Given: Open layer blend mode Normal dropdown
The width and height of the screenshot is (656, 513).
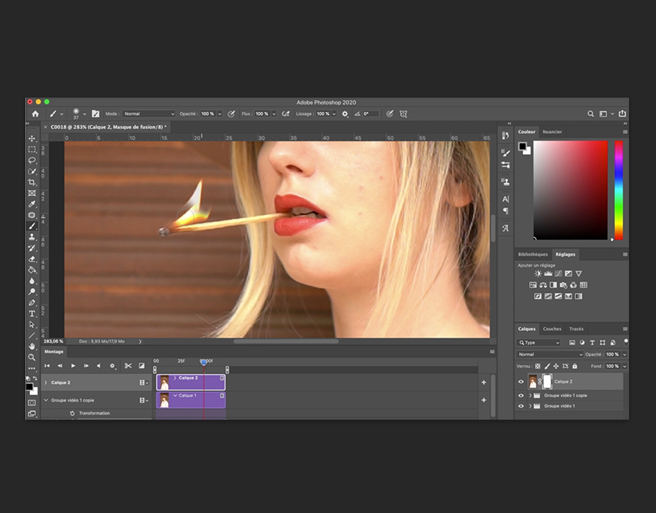Looking at the screenshot, I should pos(550,354).
